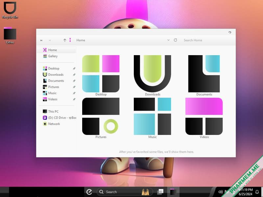Unpin Downloads using its pin icon
This screenshot has height=197, width=263.
click(74, 75)
